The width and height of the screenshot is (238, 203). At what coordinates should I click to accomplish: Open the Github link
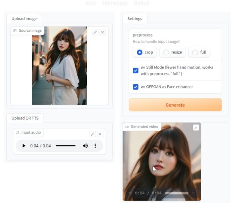pyautogui.click(x=142, y=3)
